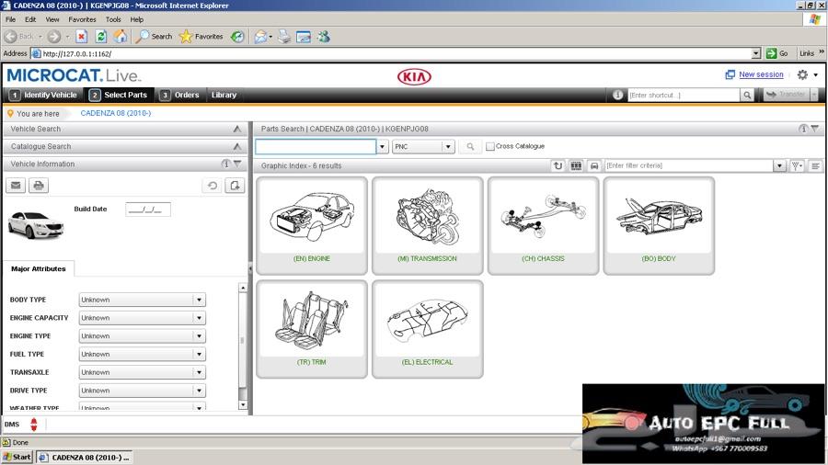Open the BODY TYPE dropdown
The image size is (828, 465).
click(x=199, y=300)
